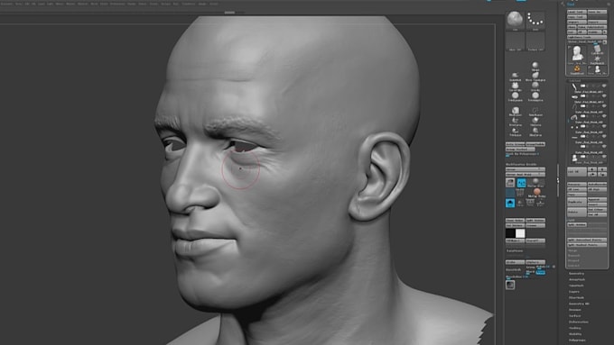The height and width of the screenshot is (345, 614).
Task: Pick the orange skin material sphere
Action: (x=537, y=192)
